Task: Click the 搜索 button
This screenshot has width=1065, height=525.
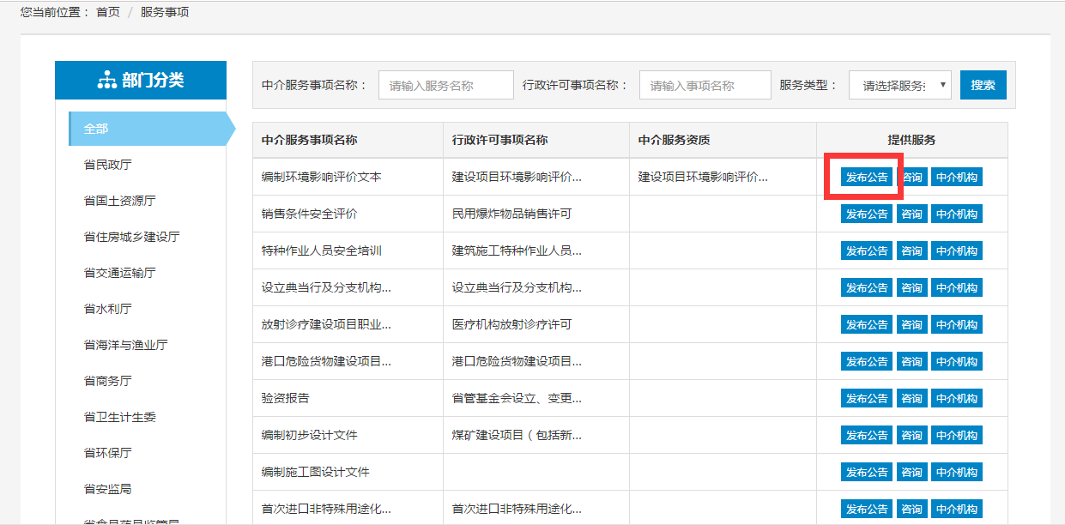Action: coord(983,85)
